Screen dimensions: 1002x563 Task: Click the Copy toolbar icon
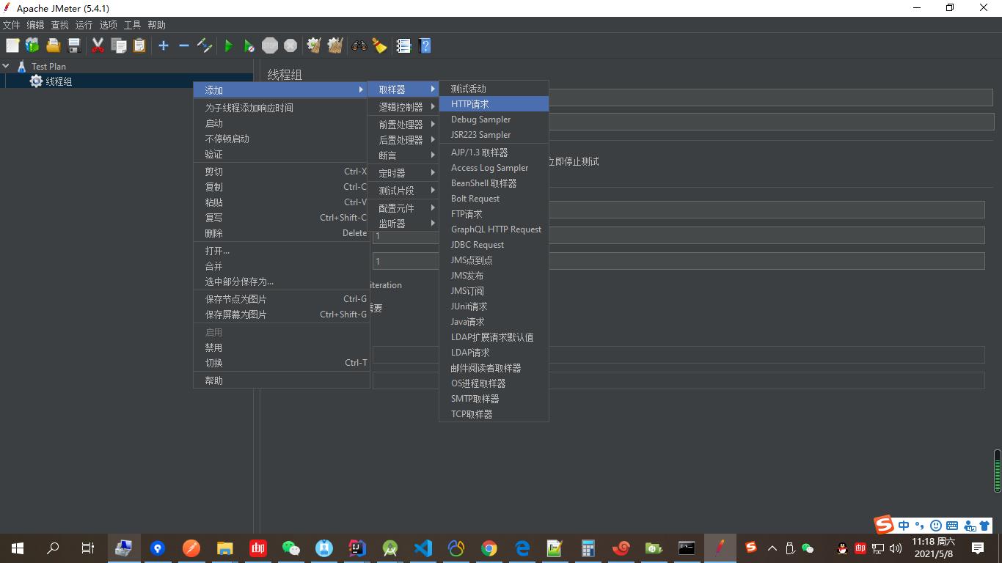point(119,45)
